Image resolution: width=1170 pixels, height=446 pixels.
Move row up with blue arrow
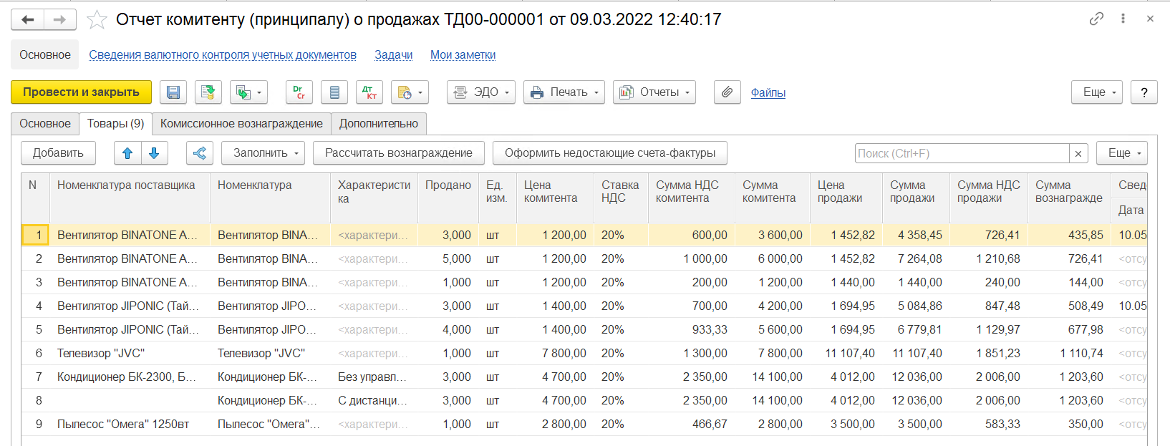(x=127, y=153)
